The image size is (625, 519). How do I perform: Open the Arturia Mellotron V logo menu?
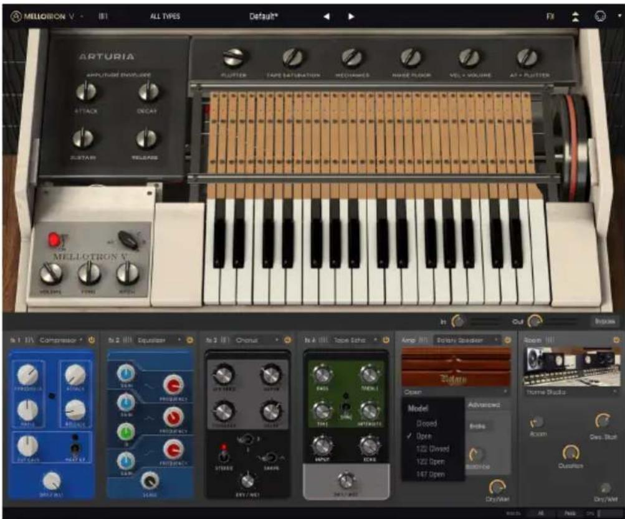coord(42,16)
